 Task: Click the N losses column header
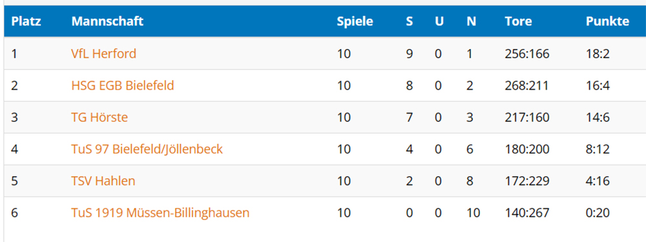pyautogui.click(x=472, y=21)
